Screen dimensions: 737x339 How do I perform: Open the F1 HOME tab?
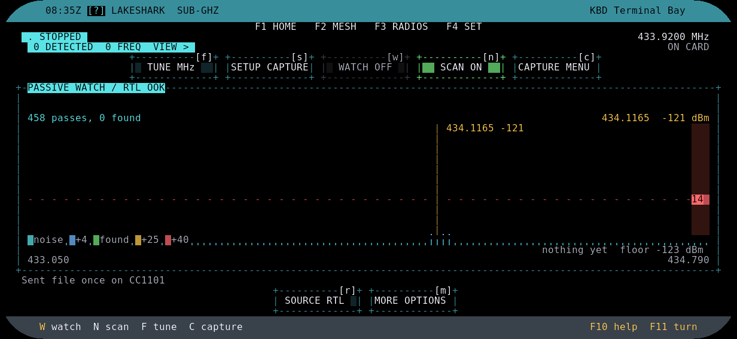pyautogui.click(x=276, y=27)
